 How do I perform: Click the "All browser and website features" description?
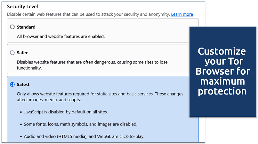[60, 36]
